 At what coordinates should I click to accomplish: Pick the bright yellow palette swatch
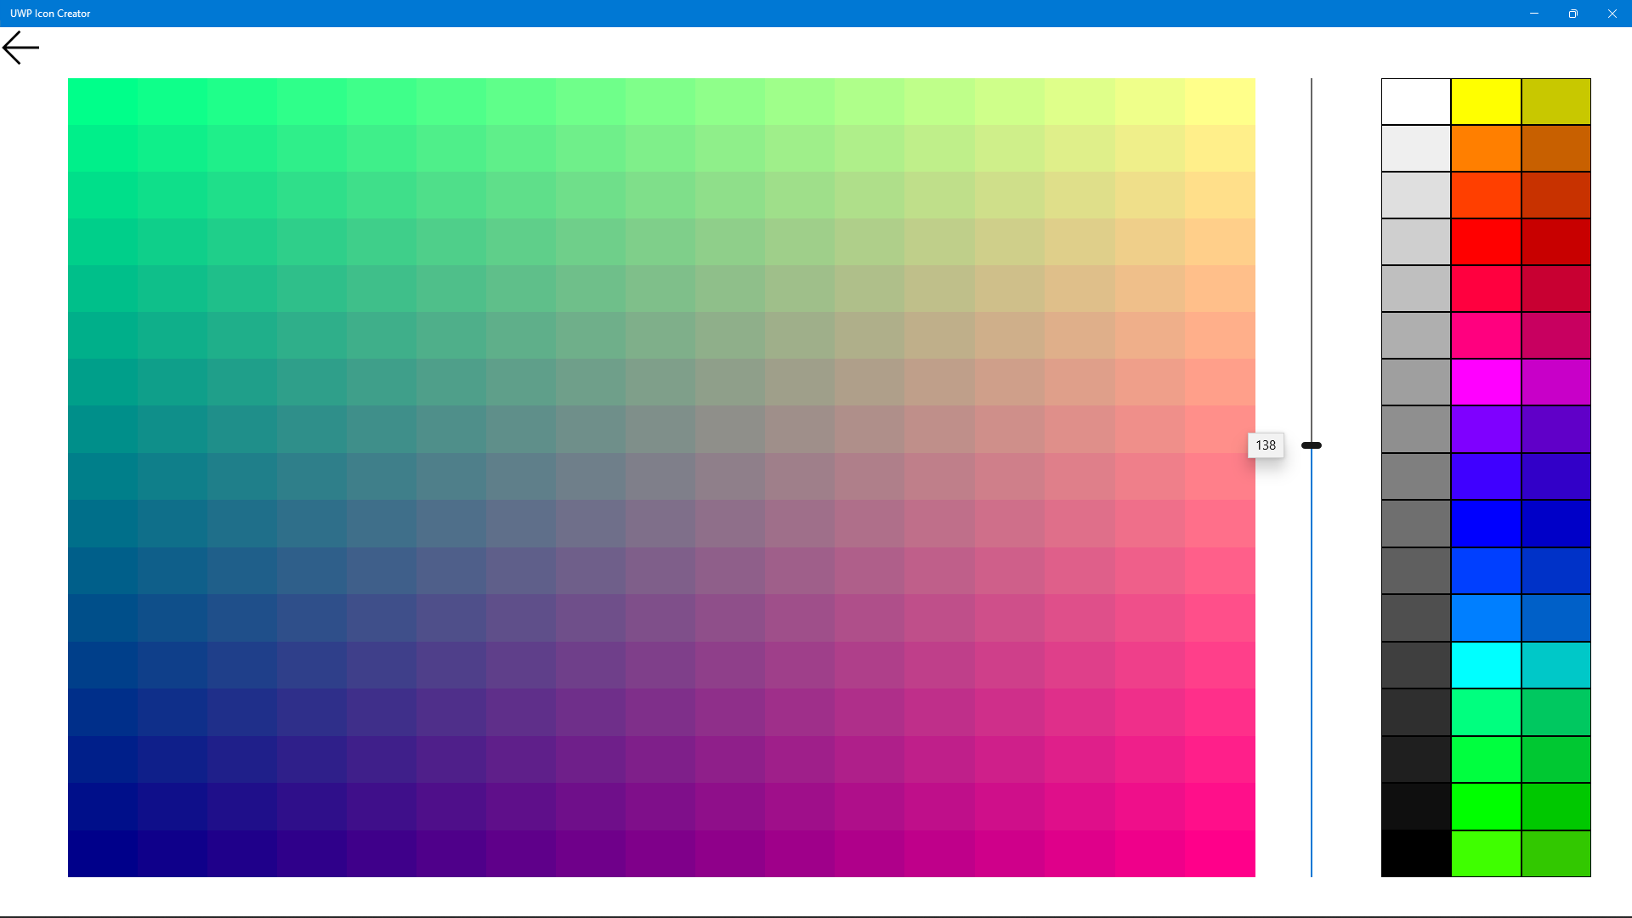[1486, 102]
